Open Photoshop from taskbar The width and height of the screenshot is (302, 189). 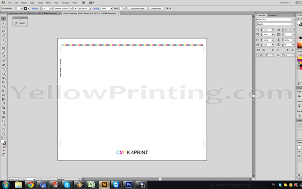tap(129, 185)
